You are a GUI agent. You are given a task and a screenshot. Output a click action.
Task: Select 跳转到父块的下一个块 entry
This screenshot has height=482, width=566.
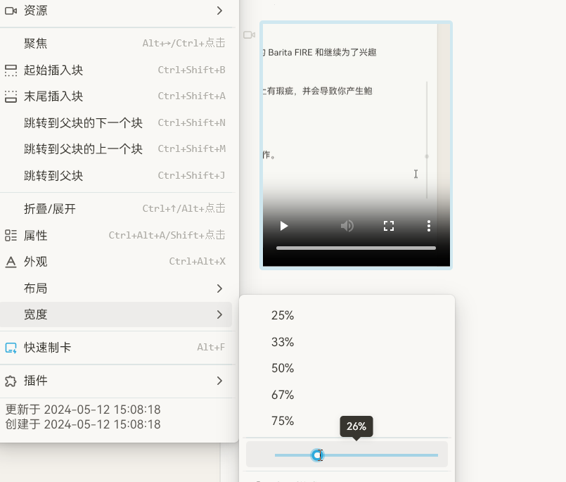click(115, 123)
